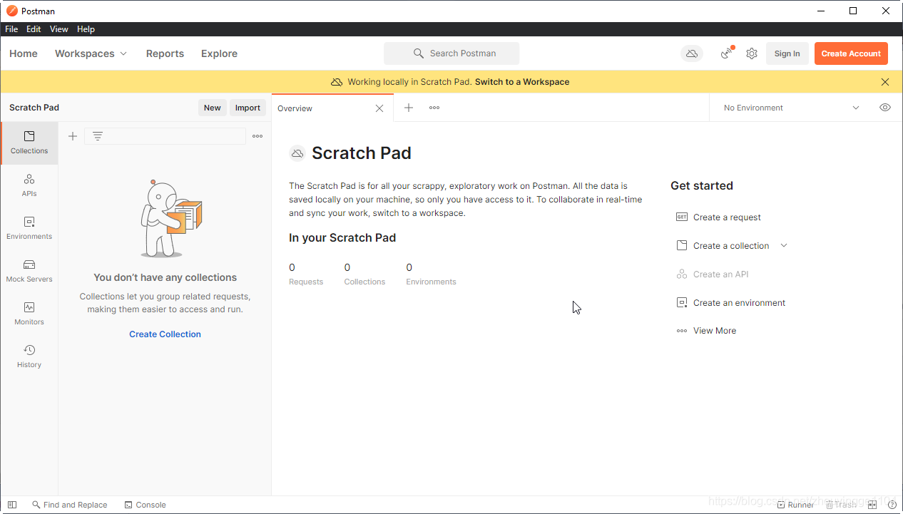Open the Environments panel

pyautogui.click(x=29, y=228)
